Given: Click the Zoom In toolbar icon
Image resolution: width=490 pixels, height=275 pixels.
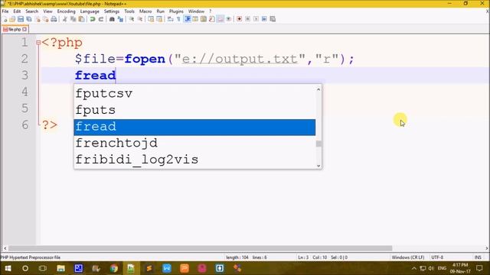Looking at the screenshot, I should [x=132, y=19].
